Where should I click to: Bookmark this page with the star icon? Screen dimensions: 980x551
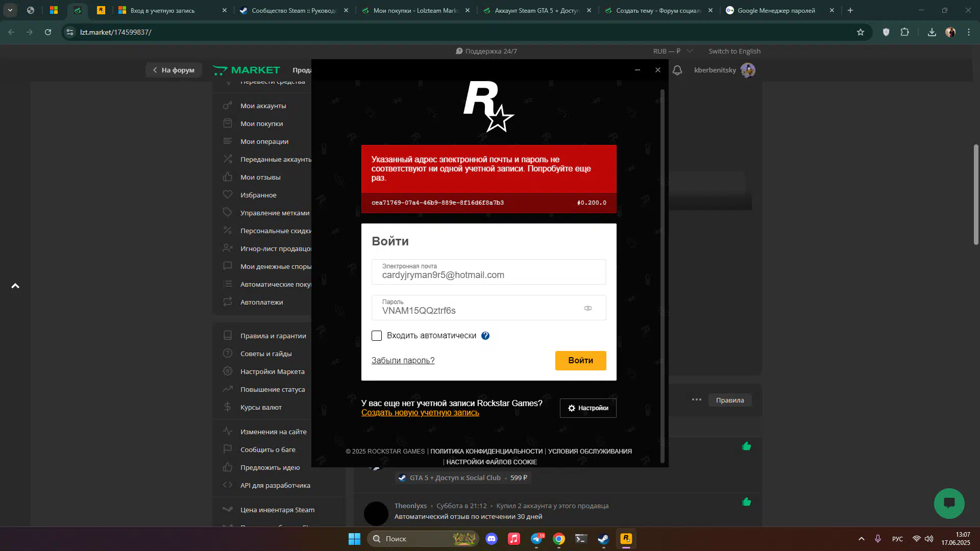861,32
